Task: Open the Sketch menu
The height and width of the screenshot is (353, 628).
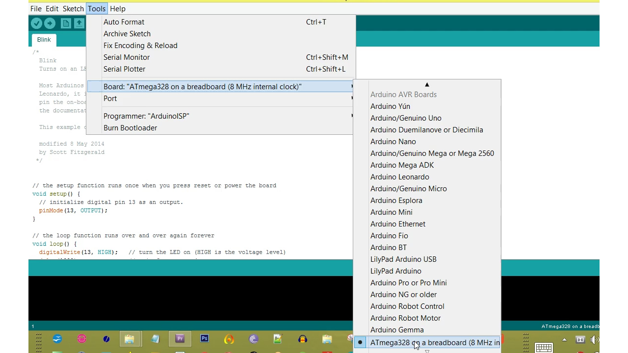Action: click(73, 9)
